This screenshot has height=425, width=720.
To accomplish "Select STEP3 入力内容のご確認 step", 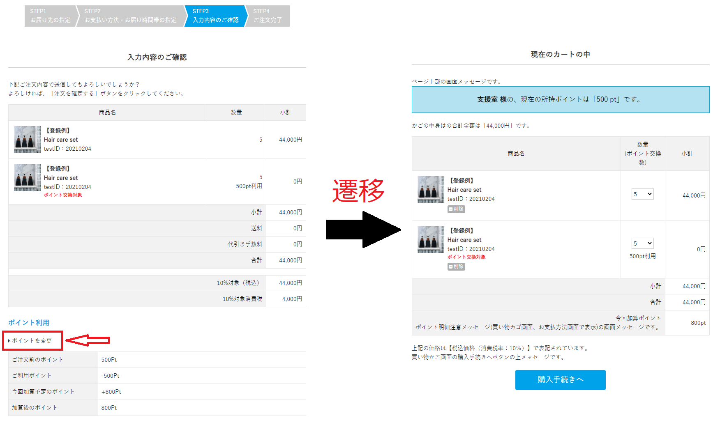I will pos(215,16).
